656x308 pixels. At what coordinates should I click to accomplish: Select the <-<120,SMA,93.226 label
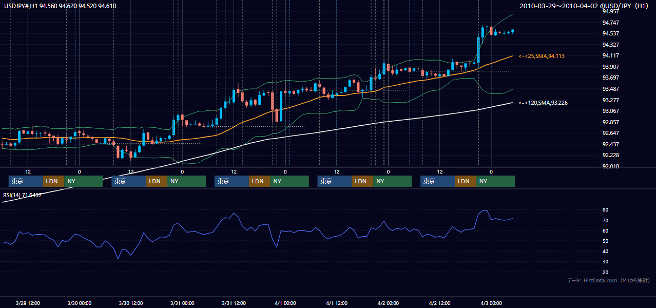pyautogui.click(x=543, y=103)
